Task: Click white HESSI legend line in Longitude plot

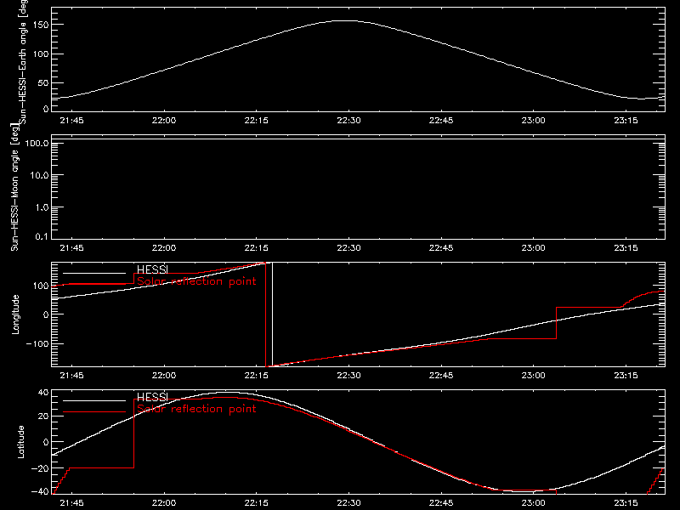Action: (94, 273)
